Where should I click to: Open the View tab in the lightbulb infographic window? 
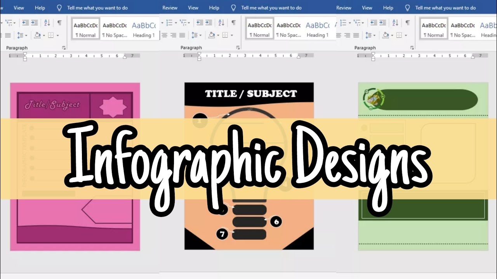(x=193, y=8)
